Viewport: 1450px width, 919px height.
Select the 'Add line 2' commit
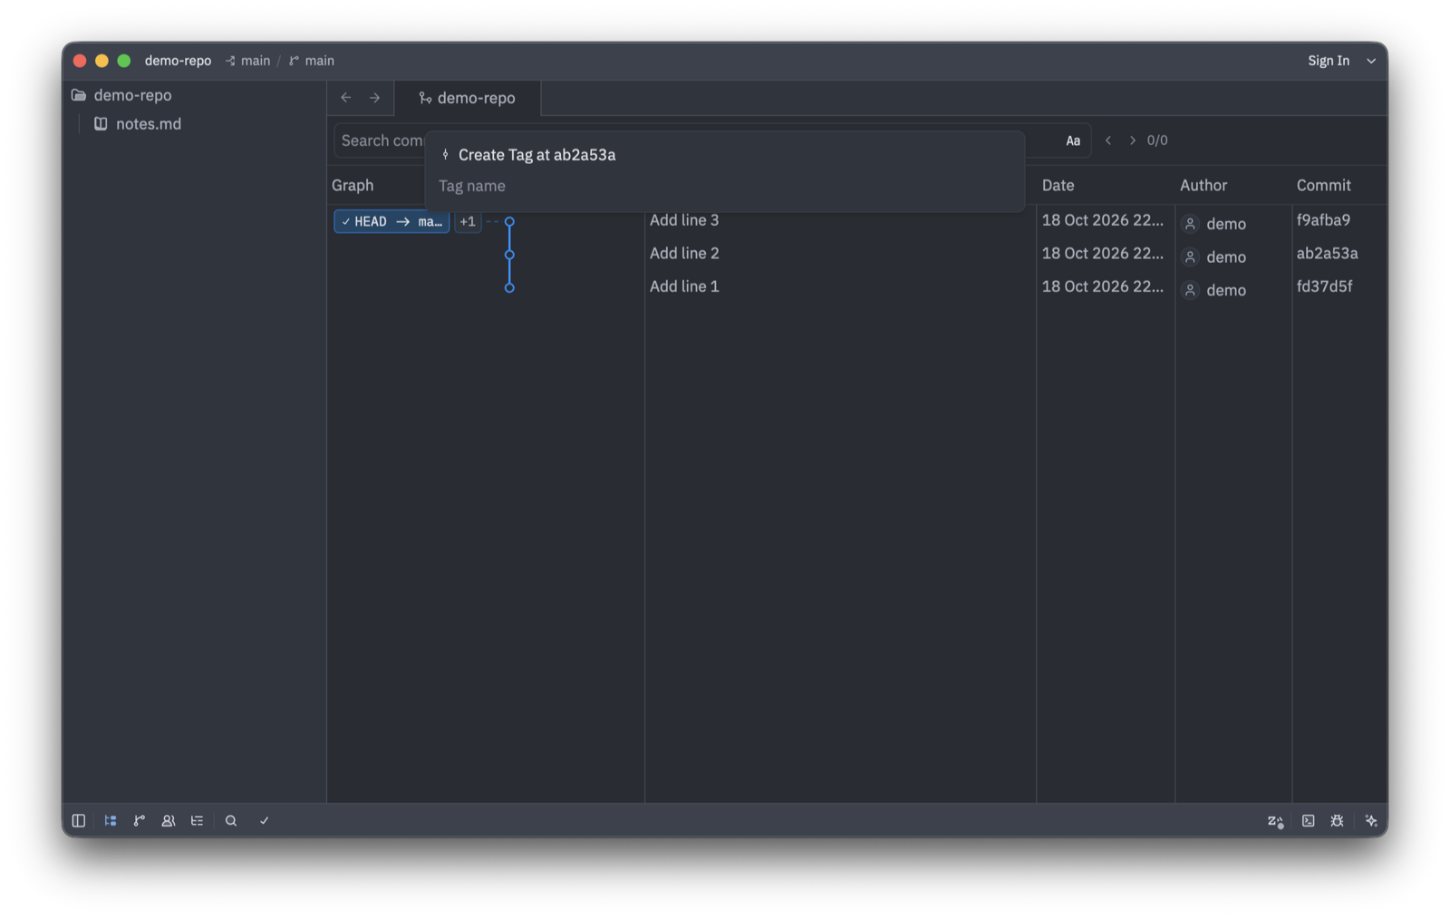click(x=684, y=253)
